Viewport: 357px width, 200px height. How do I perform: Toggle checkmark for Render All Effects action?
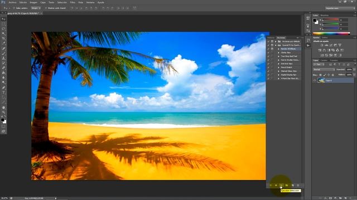tap(268, 49)
